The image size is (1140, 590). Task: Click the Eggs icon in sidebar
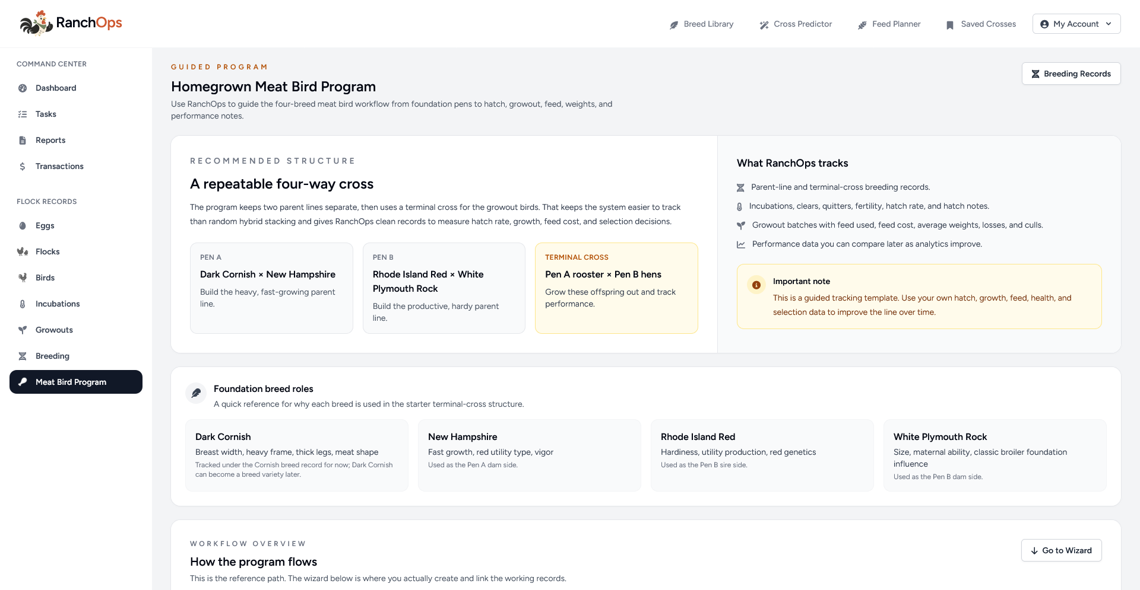[x=23, y=226]
